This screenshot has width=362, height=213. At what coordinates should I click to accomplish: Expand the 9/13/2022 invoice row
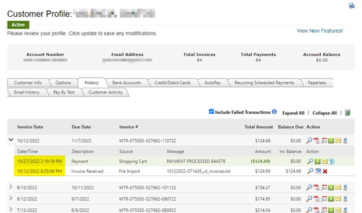click(10, 187)
